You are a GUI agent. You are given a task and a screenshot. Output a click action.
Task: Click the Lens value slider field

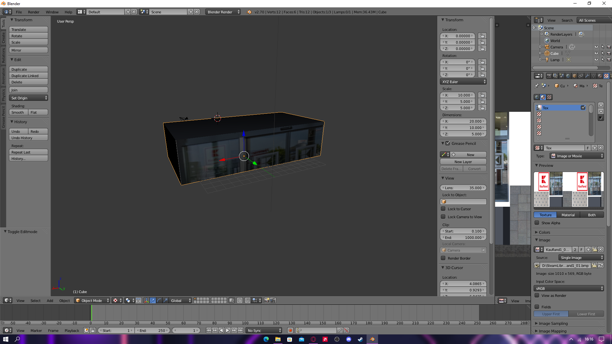pos(463,188)
